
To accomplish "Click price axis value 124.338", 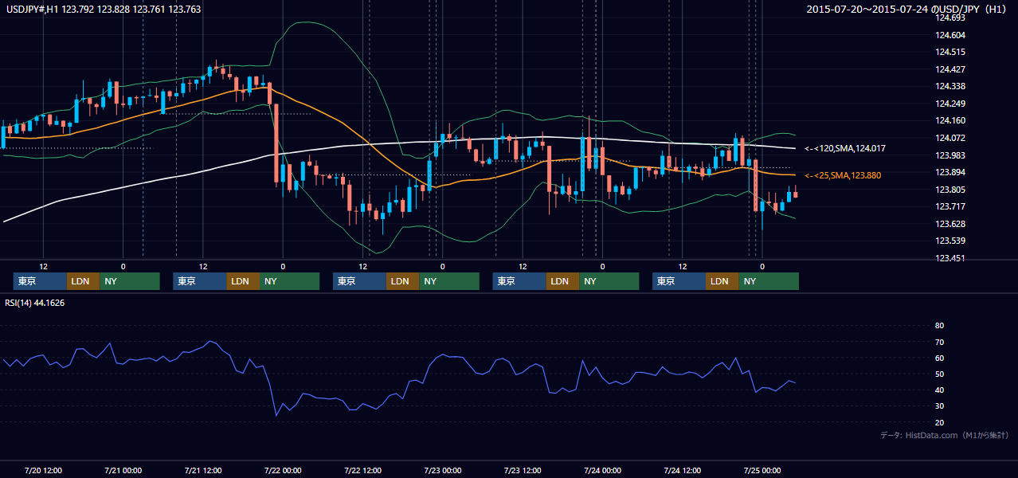I will [950, 86].
